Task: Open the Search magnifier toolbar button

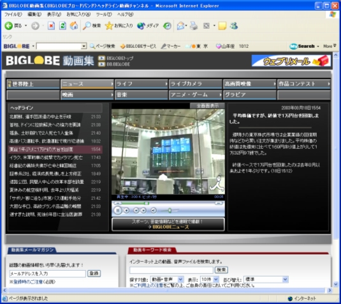Action: coord(92,26)
